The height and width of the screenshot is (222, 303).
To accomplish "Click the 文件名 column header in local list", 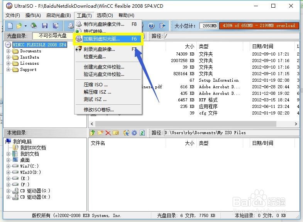I will point(127,143).
